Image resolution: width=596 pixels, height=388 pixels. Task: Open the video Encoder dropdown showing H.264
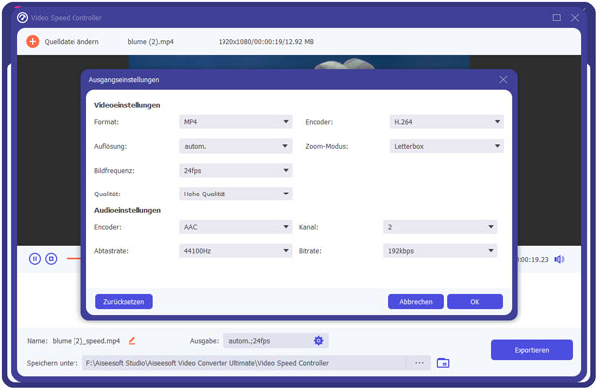coord(447,122)
